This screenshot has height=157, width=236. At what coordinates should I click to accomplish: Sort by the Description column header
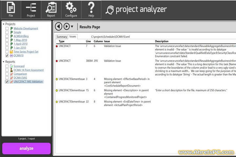coord(162,41)
